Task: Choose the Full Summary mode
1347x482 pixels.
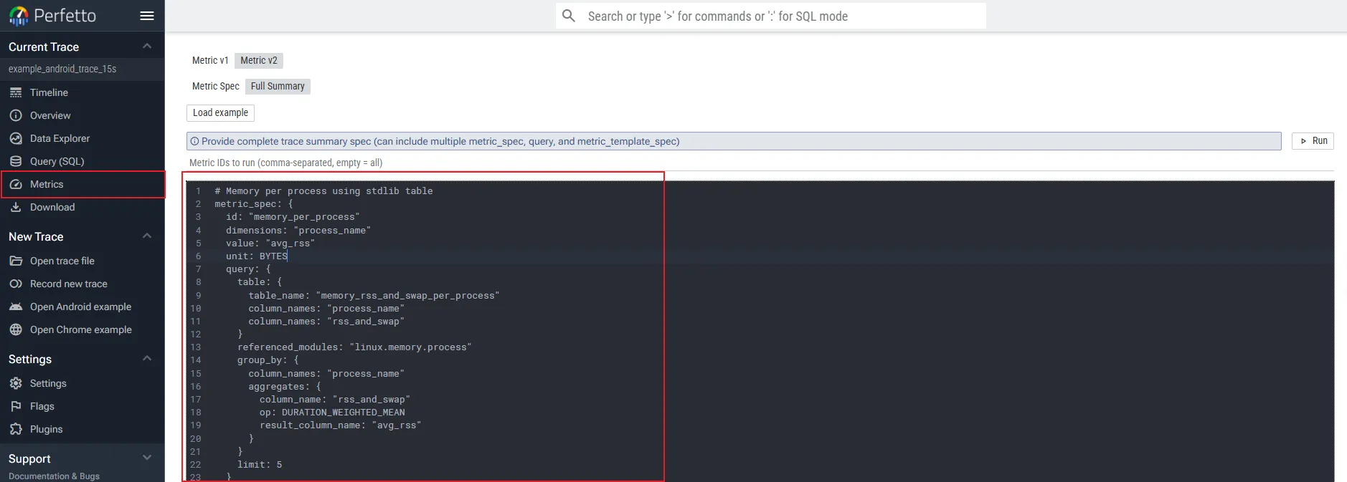Action: [278, 86]
